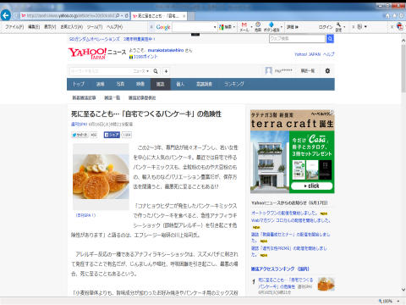Click the ログイン toolbar button
This screenshot has height=305, width=406.
326,27
